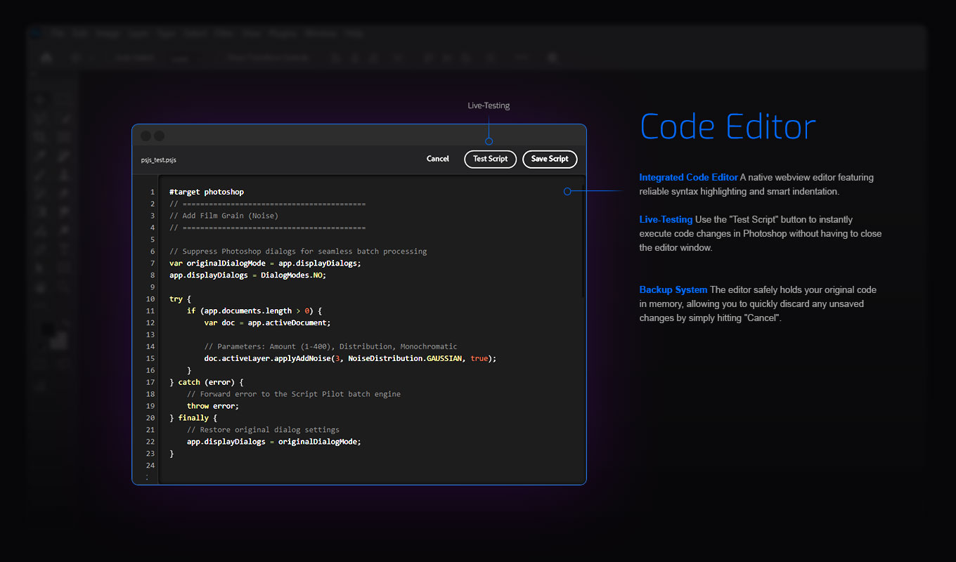Click the callout marker above Test Script
956x562 pixels.
coord(489,141)
